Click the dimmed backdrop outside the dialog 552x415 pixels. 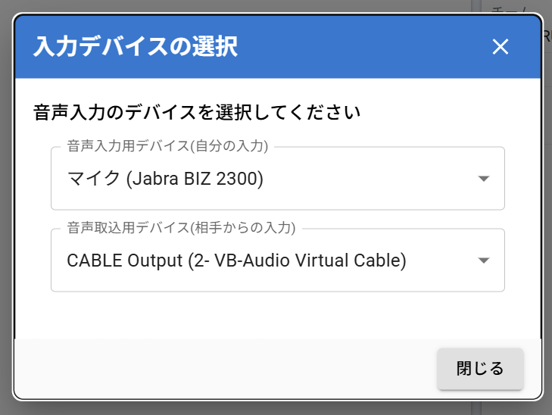(6, 227)
